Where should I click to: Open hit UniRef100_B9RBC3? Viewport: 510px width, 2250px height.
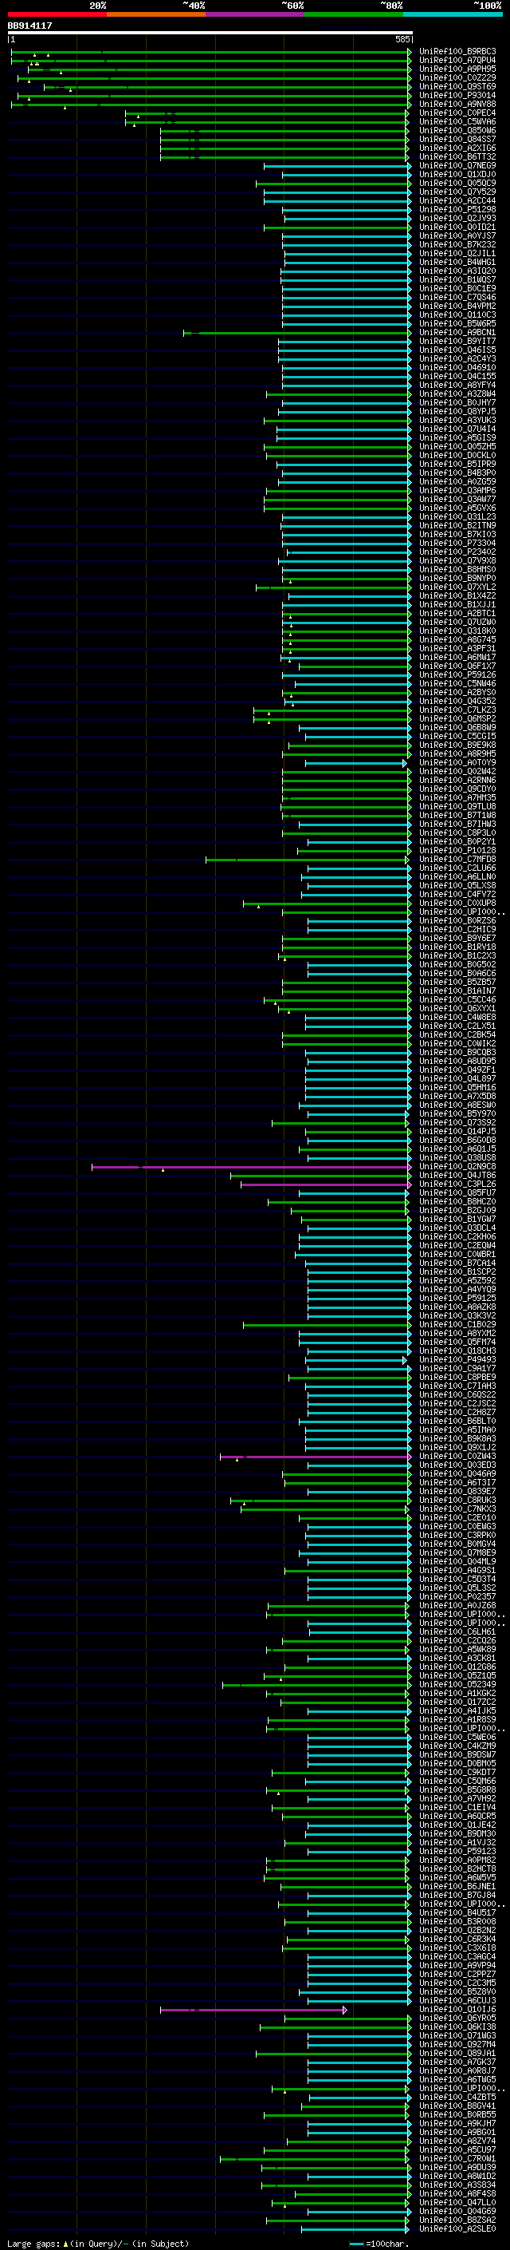pos(457,52)
